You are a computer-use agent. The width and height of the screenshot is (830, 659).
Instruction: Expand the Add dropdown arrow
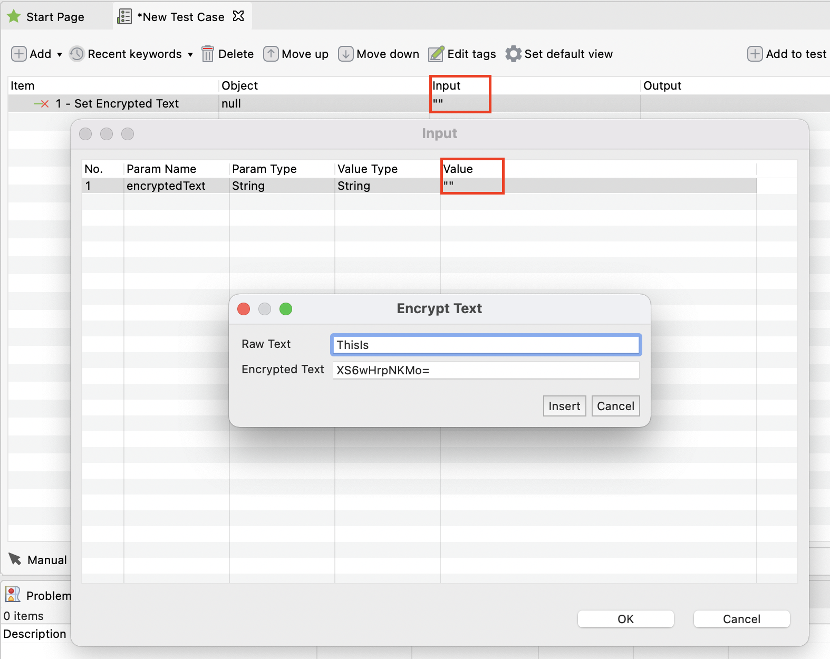tap(59, 54)
